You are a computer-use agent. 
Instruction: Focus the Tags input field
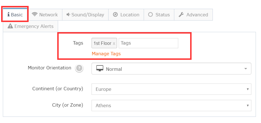pos(148,43)
